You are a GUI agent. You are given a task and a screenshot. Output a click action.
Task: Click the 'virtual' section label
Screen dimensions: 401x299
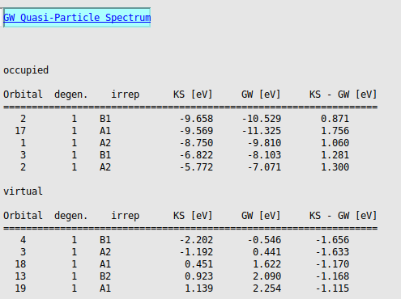click(23, 192)
